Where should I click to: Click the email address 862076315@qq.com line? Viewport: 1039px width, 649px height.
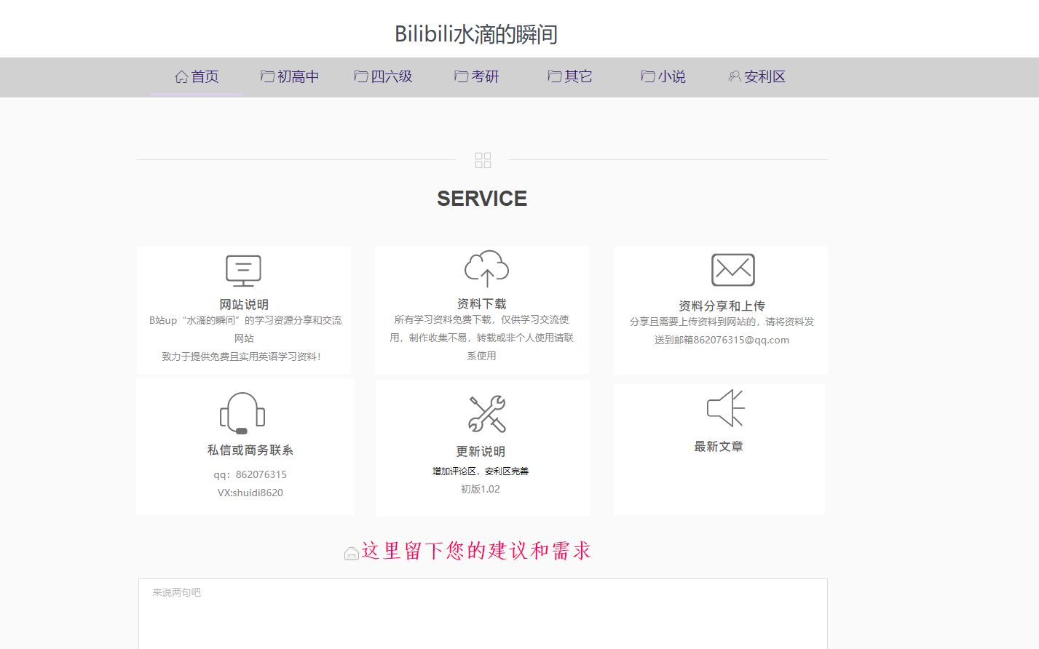coord(722,340)
